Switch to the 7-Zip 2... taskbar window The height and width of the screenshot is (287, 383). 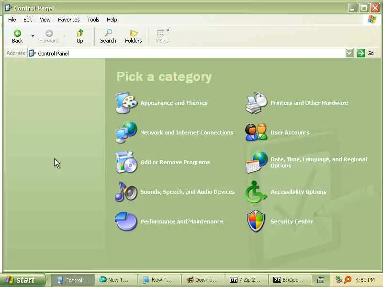pyautogui.click(x=246, y=280)
